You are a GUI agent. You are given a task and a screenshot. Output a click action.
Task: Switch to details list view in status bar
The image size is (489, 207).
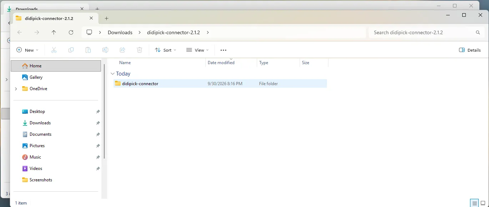tap(474, 203)
